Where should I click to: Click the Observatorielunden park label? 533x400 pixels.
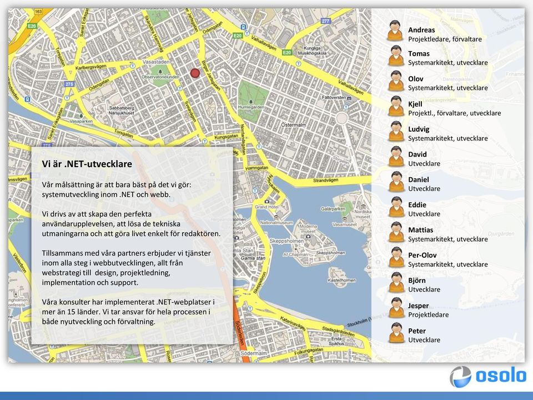(160, 77)
